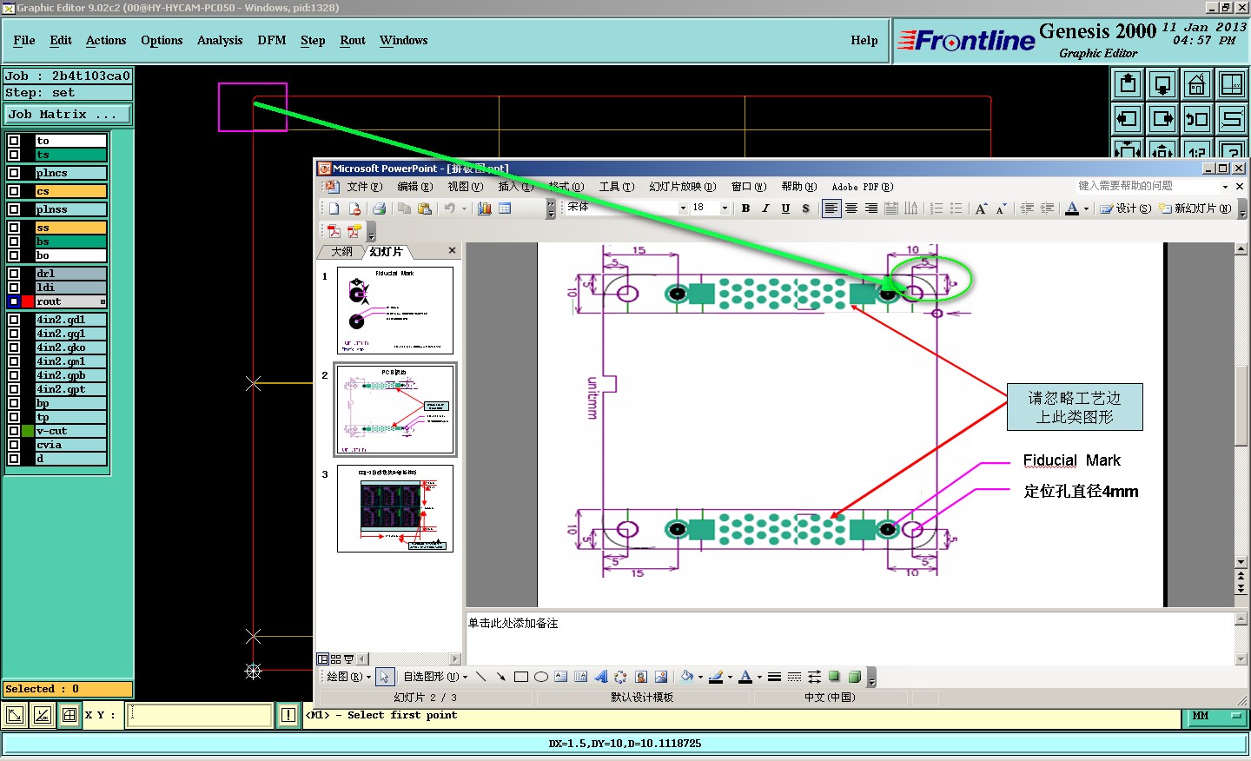This screenshot has width=1251, height=761.
Task: Toggle the 'drl' layer checkbox
Action: (14, 274)
